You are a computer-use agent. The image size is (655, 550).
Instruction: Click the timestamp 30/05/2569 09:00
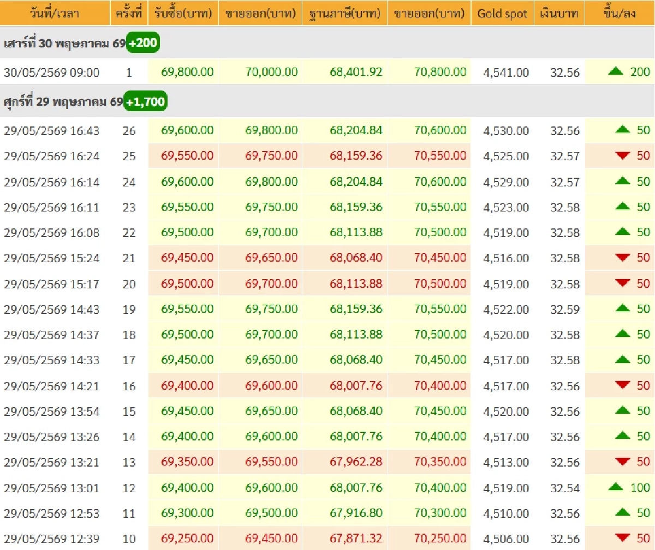(51, 72)
